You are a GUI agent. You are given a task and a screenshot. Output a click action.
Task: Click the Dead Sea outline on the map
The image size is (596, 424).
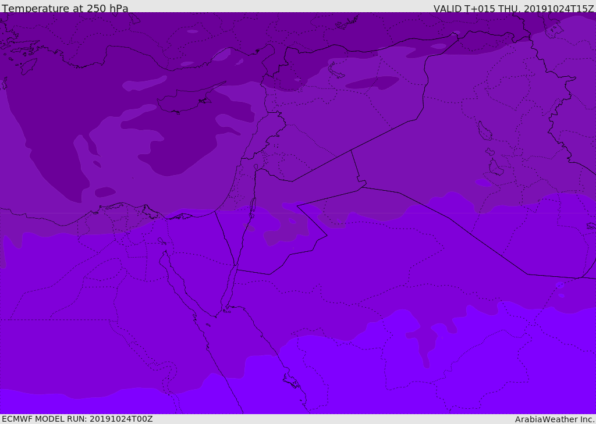coord(253,208)
